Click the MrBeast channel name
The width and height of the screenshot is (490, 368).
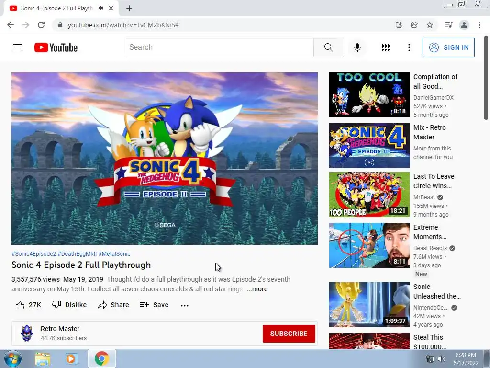click(424, 197)
